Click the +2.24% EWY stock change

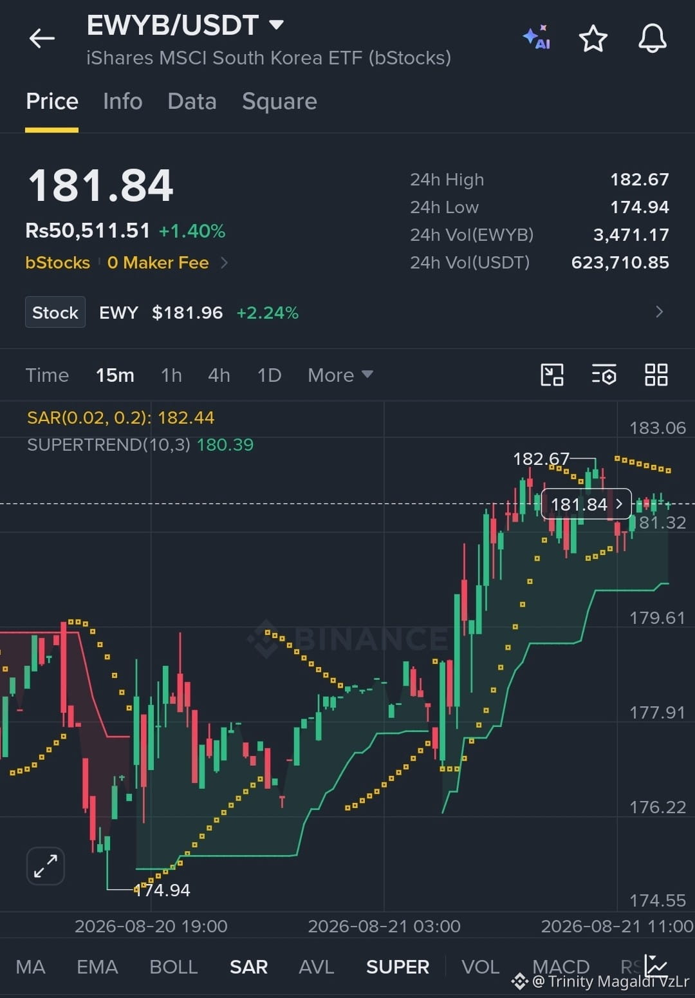267,313
